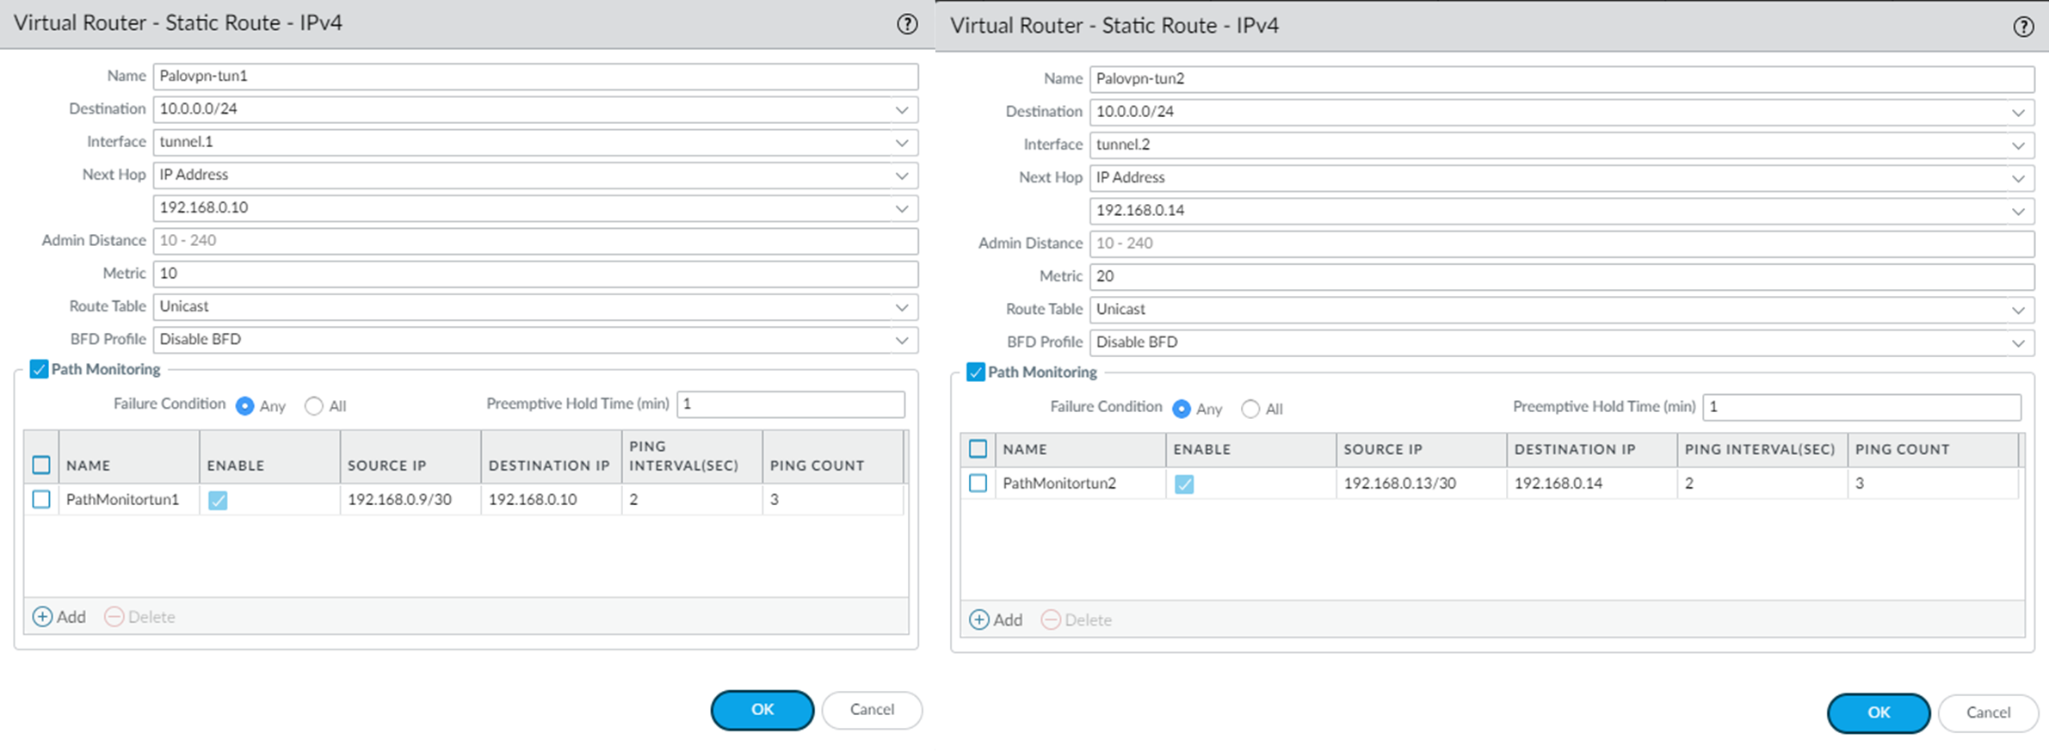
Task: Open help for Palovpn-tun2 static route dialog
Action: click(x=2023, y=27)
